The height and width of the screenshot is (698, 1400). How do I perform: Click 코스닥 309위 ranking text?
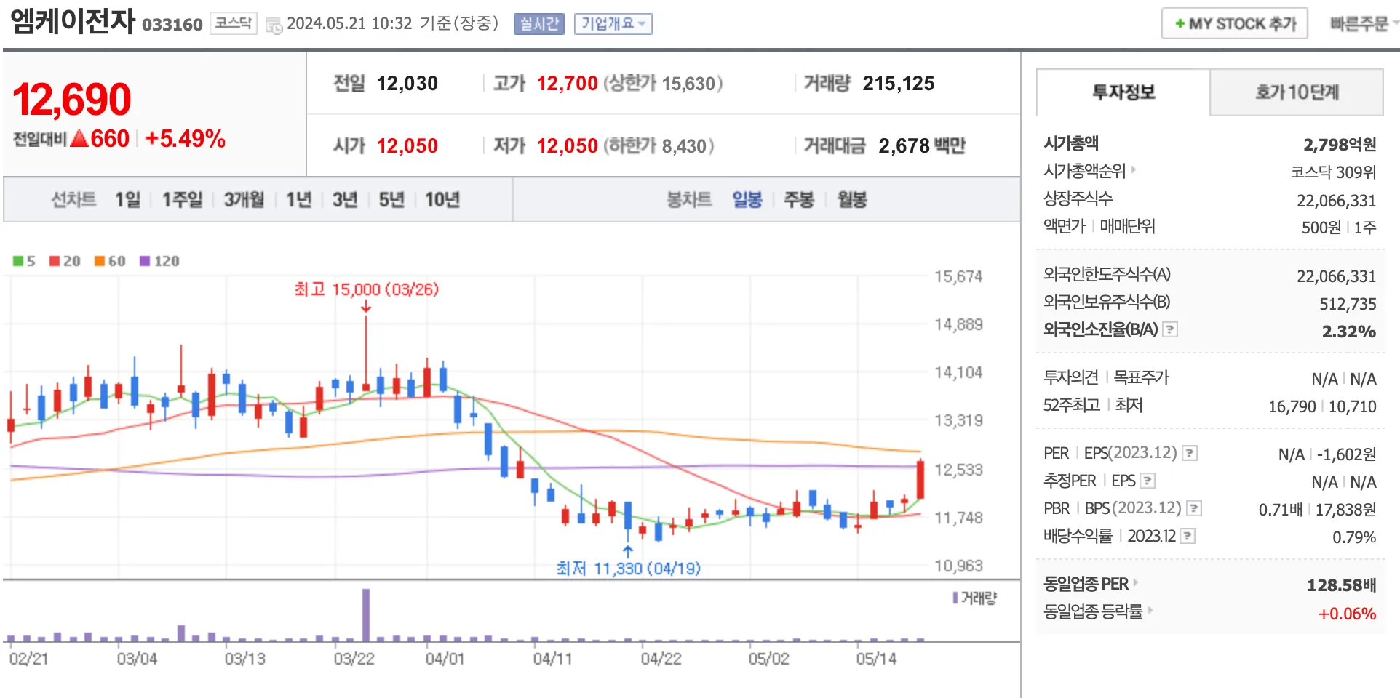[x=1333, y=172]
